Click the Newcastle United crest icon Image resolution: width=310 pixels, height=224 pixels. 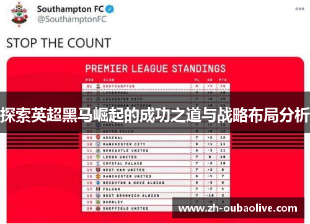(x=98, y=150)
